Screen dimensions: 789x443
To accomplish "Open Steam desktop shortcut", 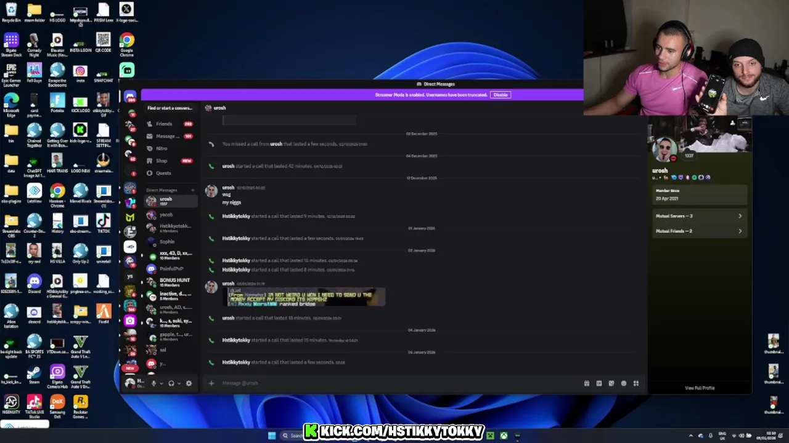I will coord(35,375).
